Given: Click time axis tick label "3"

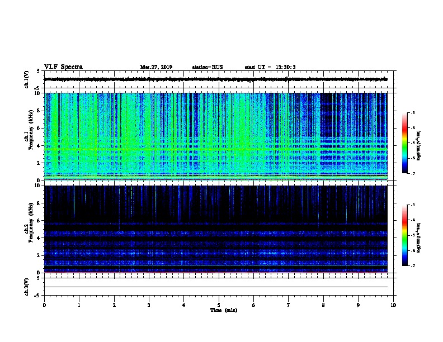Looking at the screenshot, I should [x=149, y=305].
